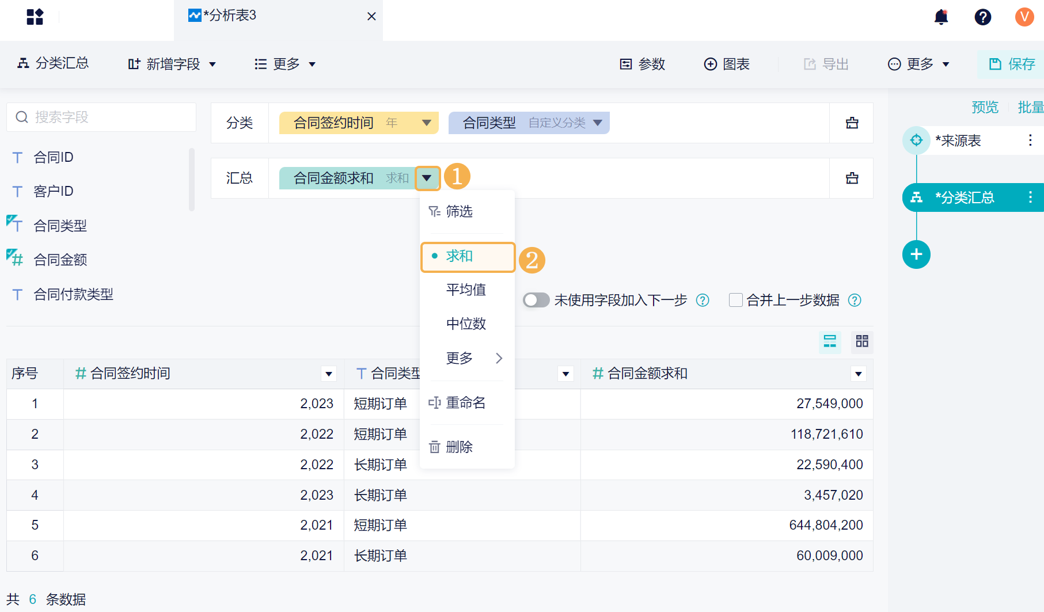Check the 合并上一步数据 checkbox

[x=735, y=300]
